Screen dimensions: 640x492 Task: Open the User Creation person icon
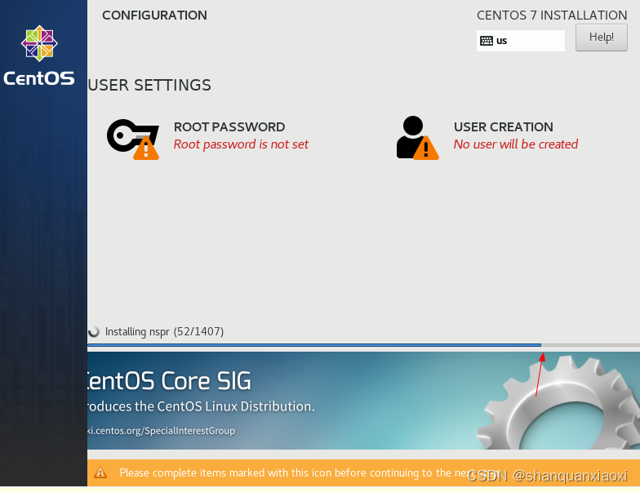417,137
